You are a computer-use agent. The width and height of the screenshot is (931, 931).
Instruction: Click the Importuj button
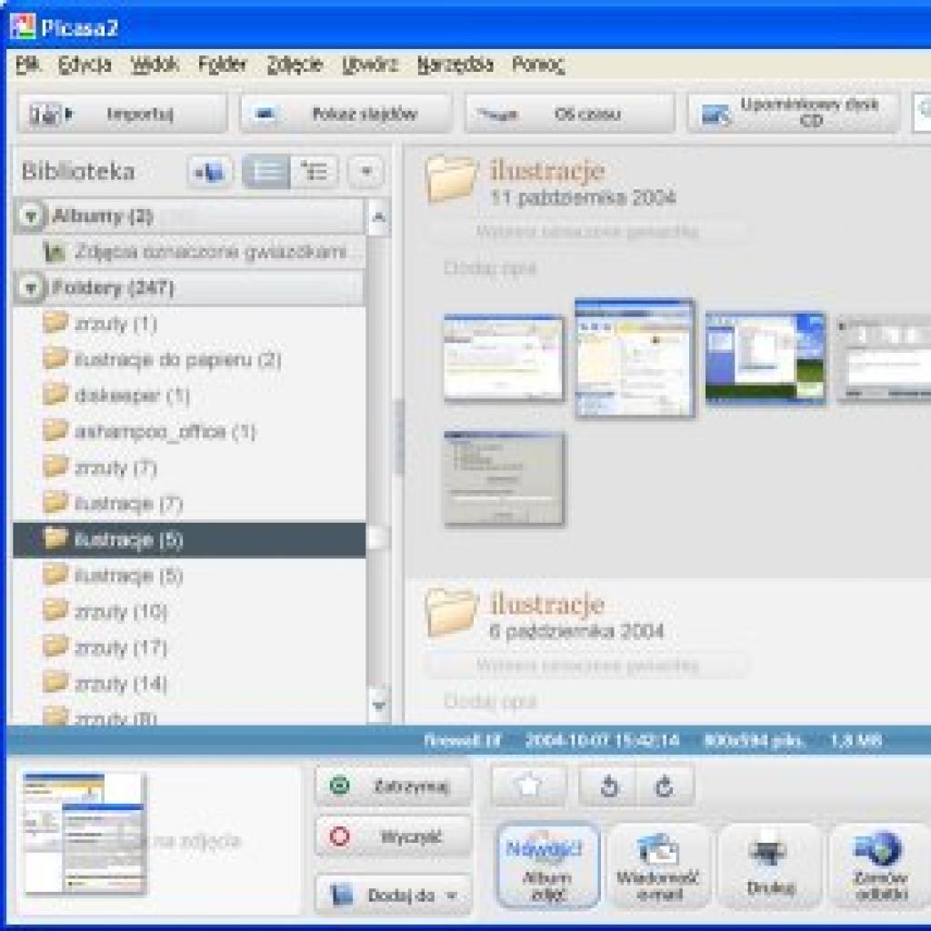(122, 114)
